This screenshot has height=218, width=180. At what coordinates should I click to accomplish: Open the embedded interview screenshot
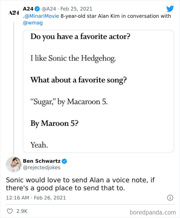click(x=99, y=90)
